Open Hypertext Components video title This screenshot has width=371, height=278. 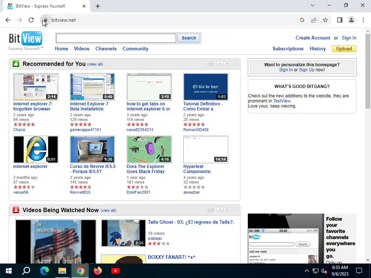[x=197, y=169]
